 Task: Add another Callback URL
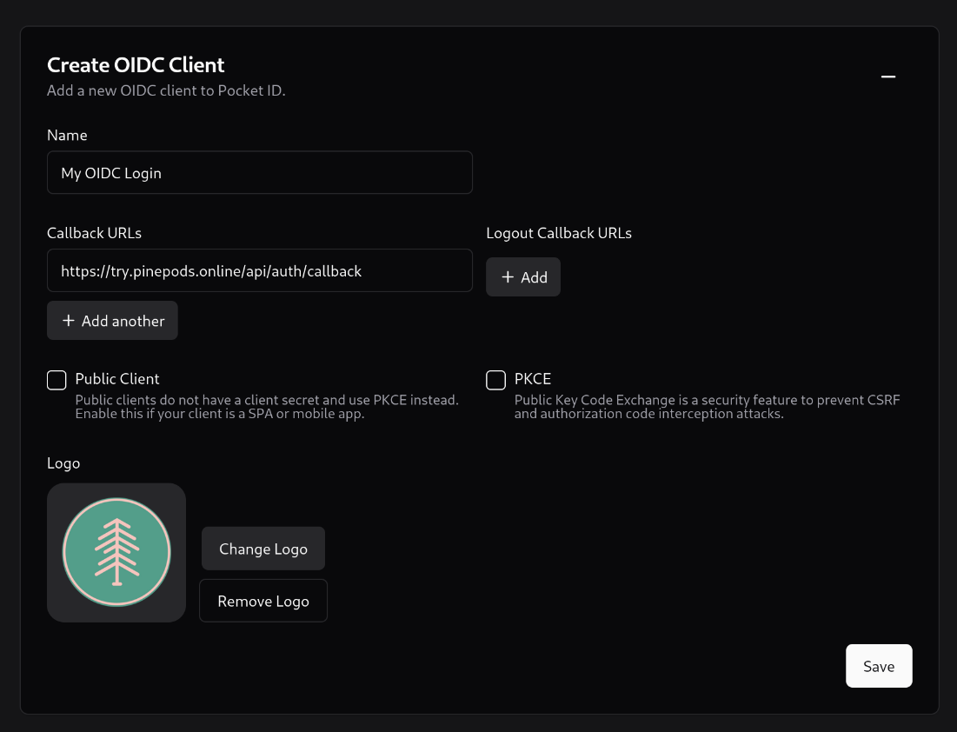pos(111,320)
